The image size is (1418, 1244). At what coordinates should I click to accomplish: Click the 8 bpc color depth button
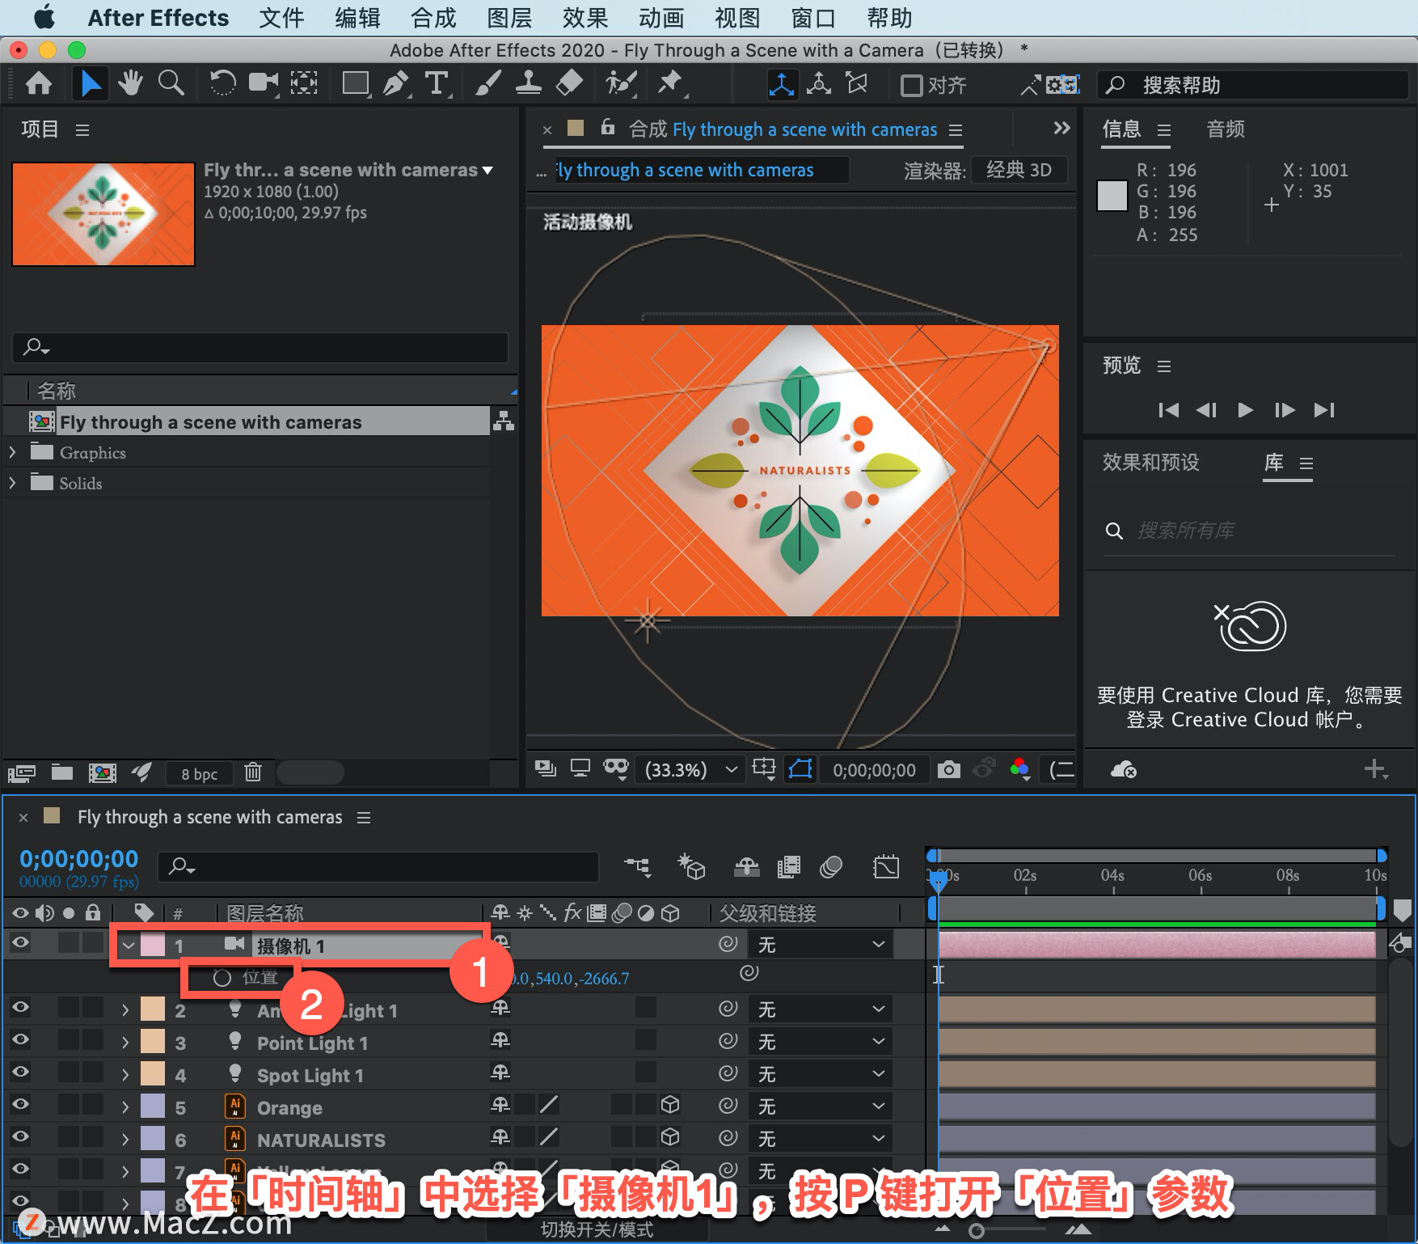[199, 774]
